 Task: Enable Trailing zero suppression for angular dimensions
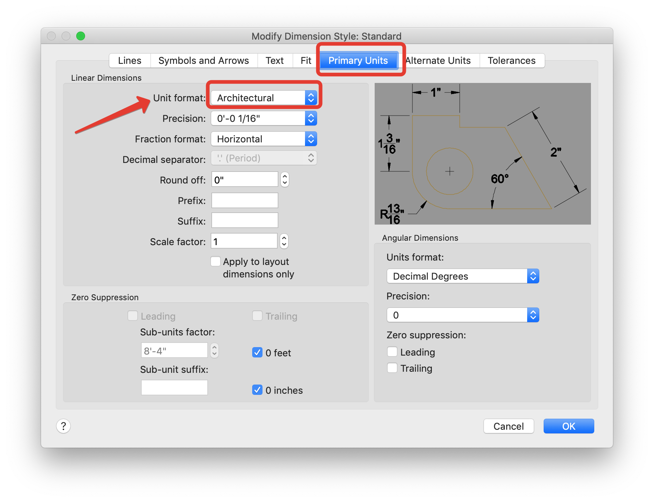pyautogui.click(x=392, y=368)
